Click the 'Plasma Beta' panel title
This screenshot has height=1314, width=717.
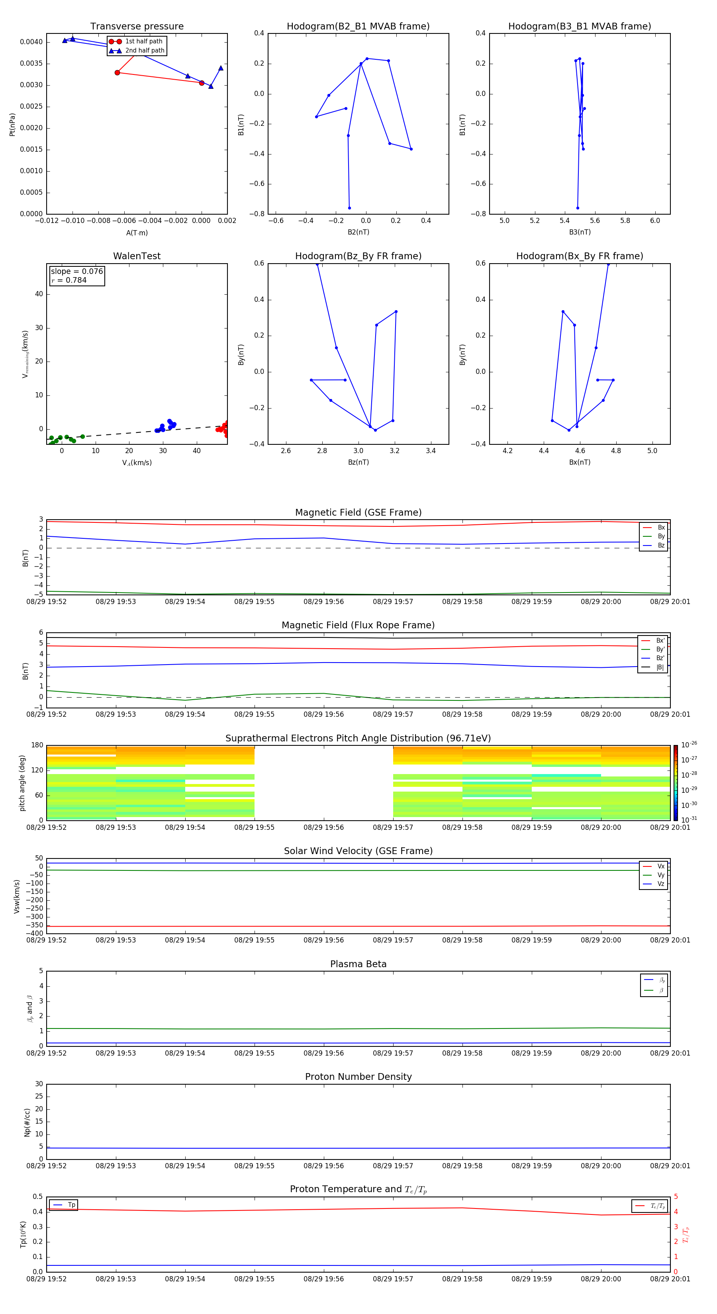pyautogui.click(x=358, y=964)
